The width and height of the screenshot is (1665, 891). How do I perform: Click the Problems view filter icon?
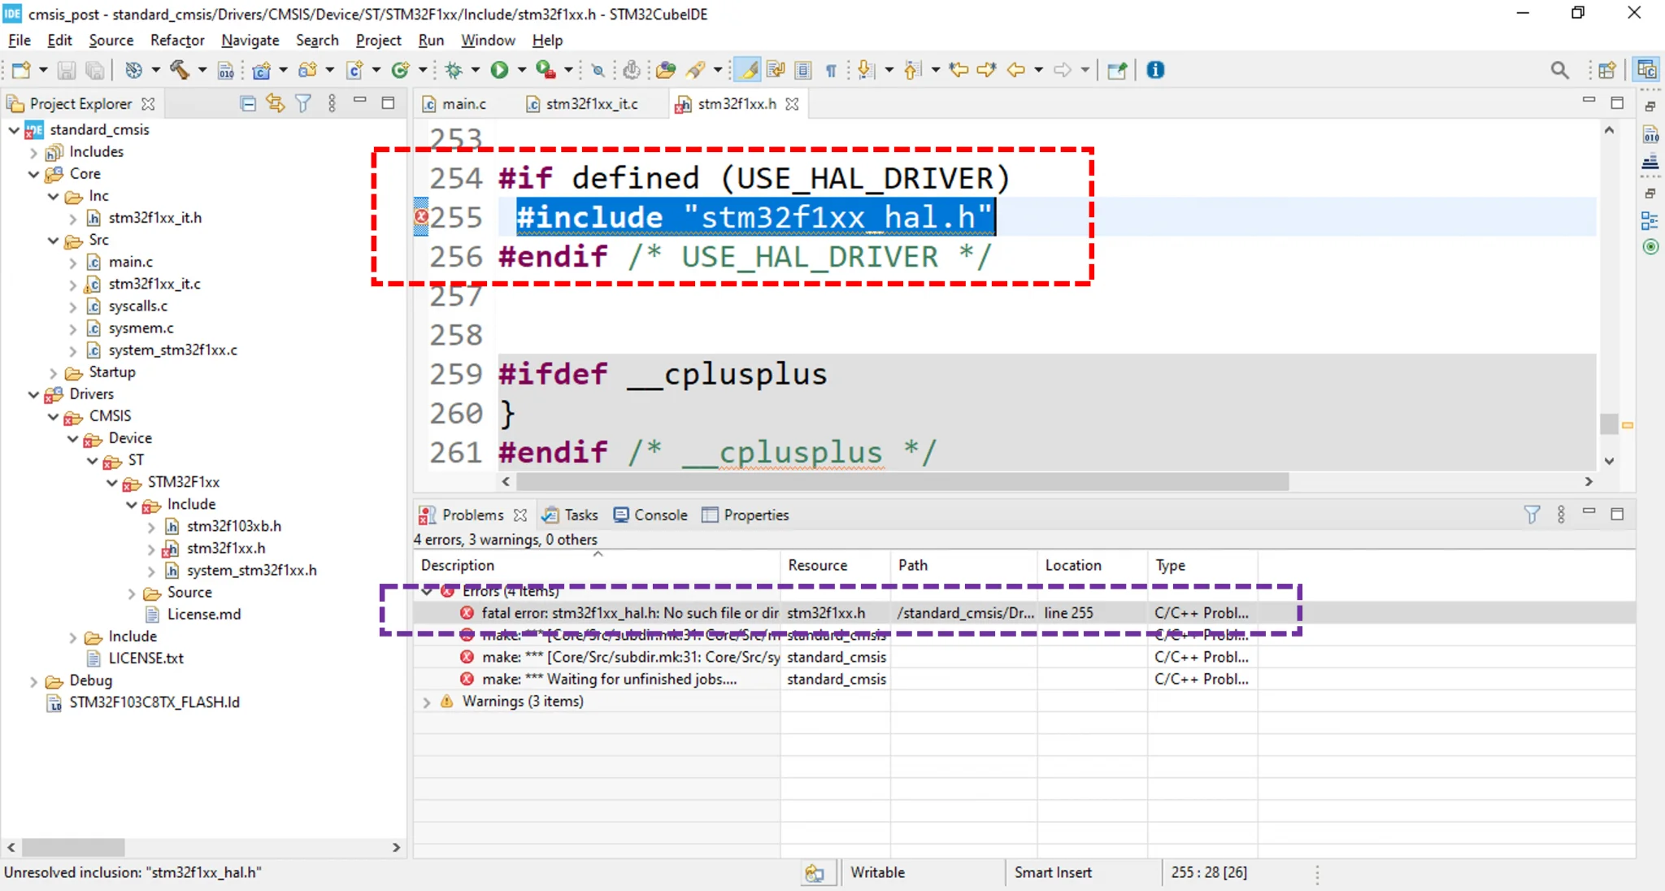click(1532, 515)
